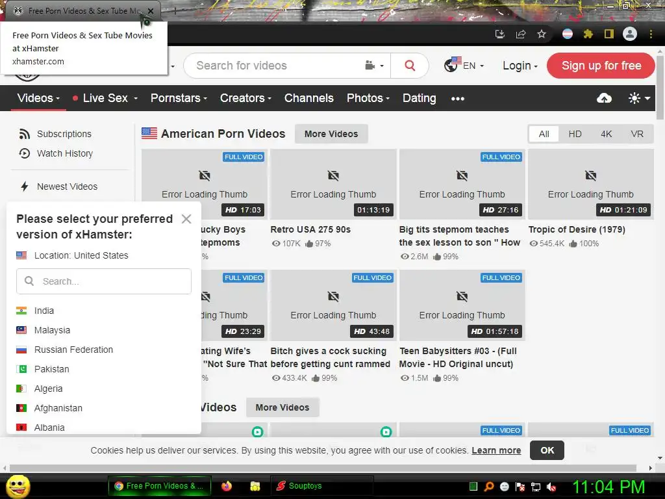Open the striped flag extension icon

pos(568,34)
